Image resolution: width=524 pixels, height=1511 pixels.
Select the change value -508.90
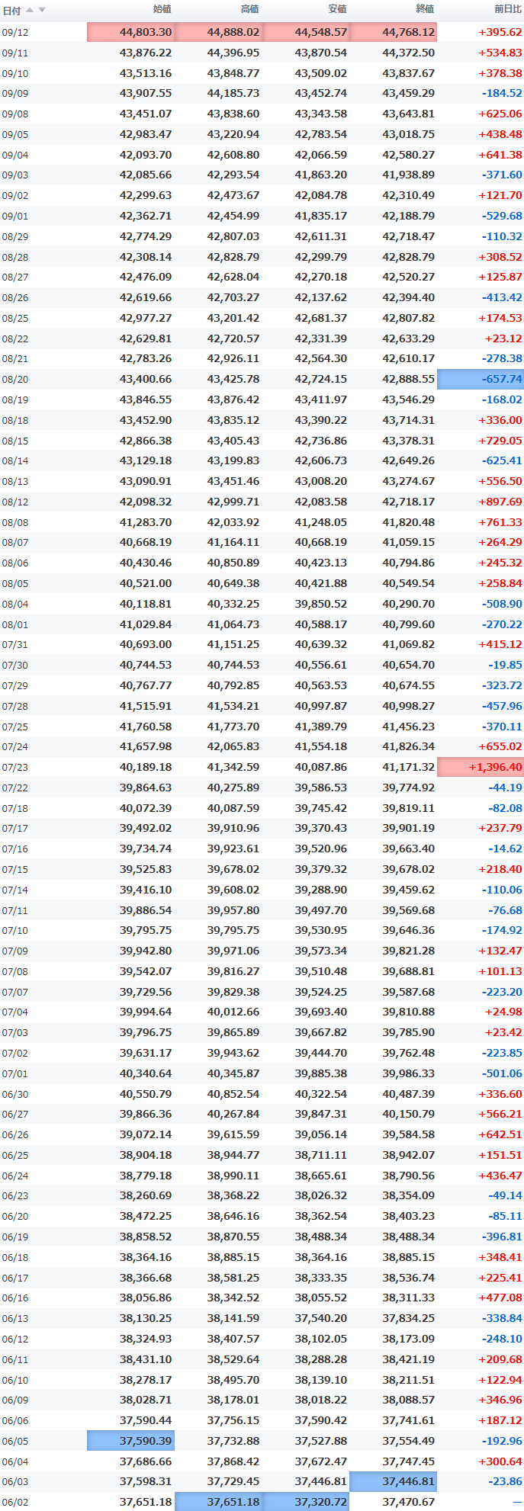[x=502, y=604]
